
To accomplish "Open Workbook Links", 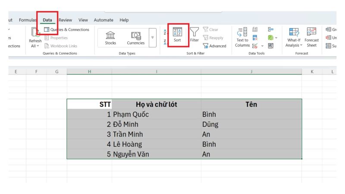I will 61,46.
